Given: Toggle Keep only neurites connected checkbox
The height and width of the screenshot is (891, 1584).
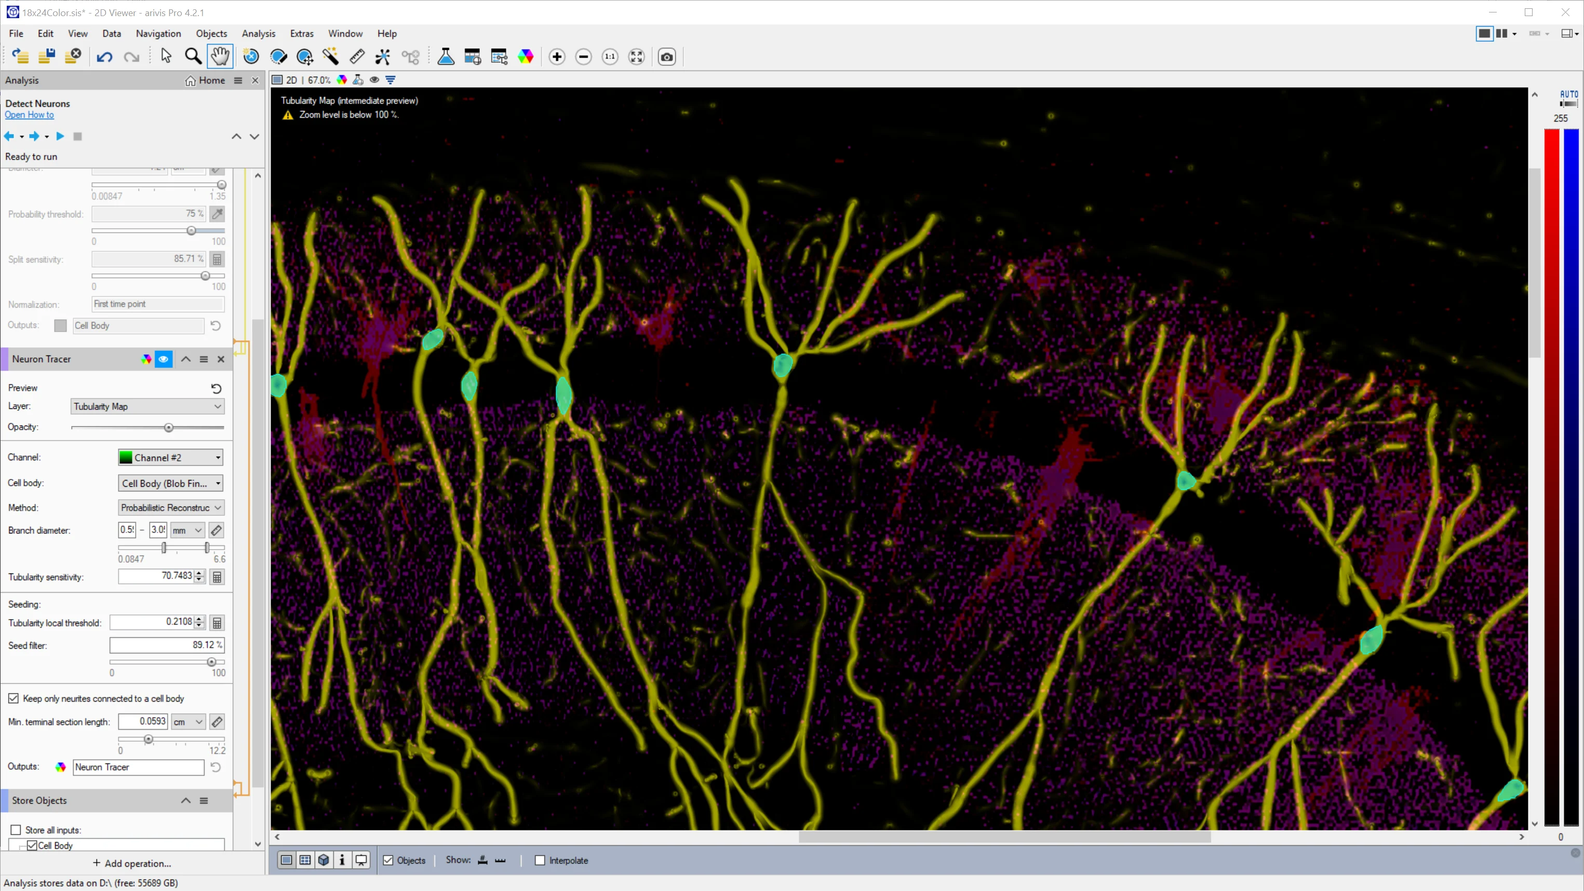Looking at the screenshot, I should pos(14,698).
